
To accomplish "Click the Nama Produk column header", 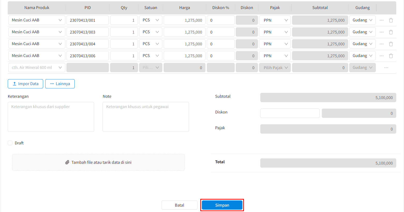I will point(37,8).
